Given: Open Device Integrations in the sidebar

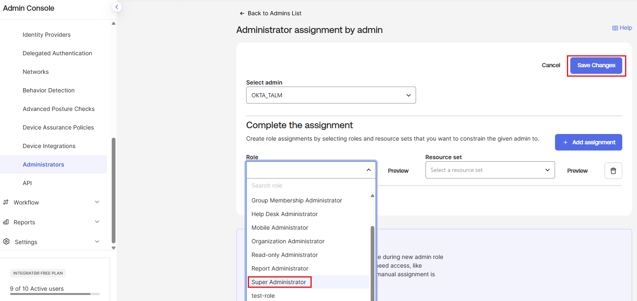Looking at the screenshot, I should [49, 146].
